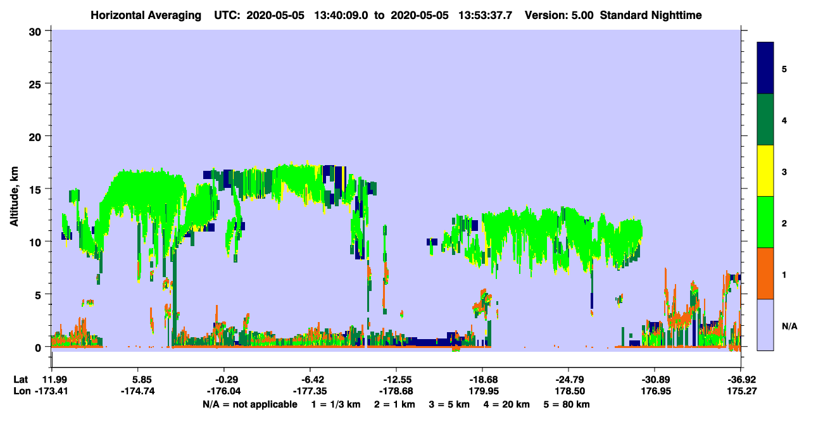Click the colorbar label '1'
823x422 pixels.
784,274
